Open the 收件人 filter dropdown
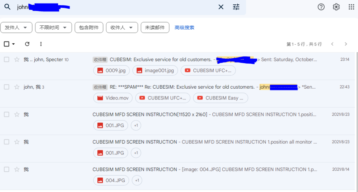Screen dimensions: 358x192 coord(122,28)
